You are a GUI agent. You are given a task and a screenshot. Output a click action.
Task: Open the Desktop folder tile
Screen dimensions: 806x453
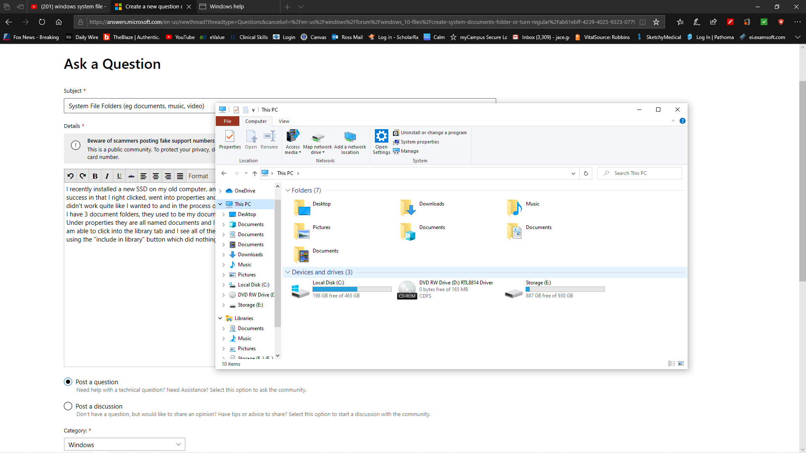pyautogui.click(x=312, y=208)
